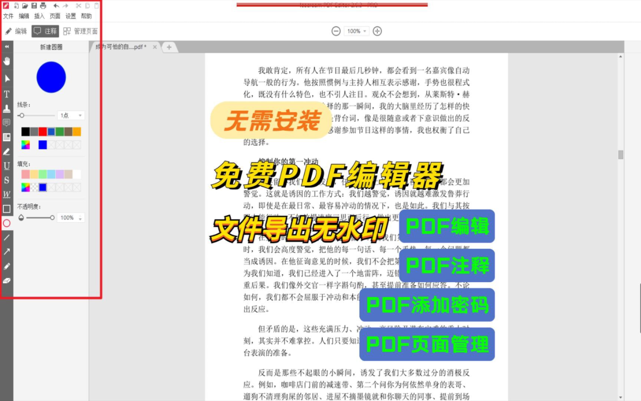
Task: Select the Hand pan tool
Action: [x=7, y=61]
